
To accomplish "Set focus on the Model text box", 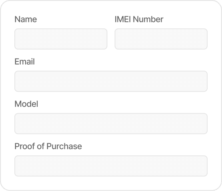I will coord(111,124).
